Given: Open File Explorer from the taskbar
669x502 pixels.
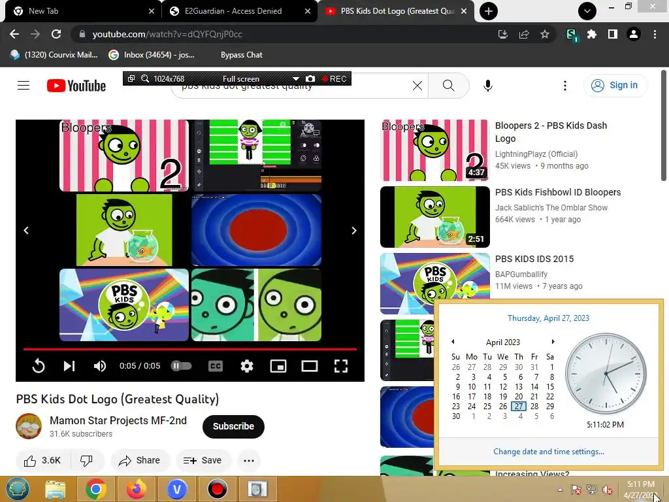Looking at the screenshot, I should (56, 489).
